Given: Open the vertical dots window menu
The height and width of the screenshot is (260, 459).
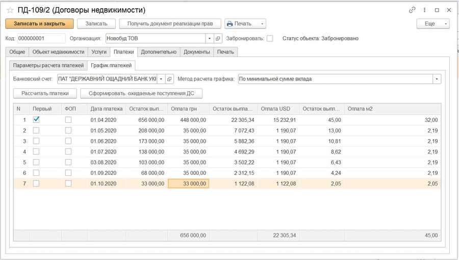Looking at the screenshot, I should [x=424, y=10].
